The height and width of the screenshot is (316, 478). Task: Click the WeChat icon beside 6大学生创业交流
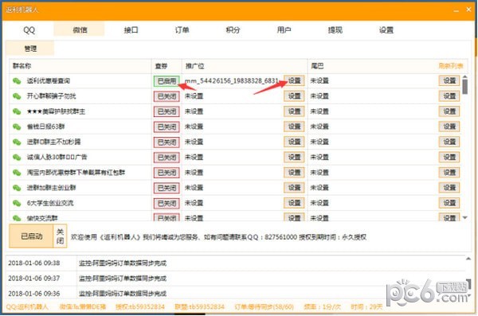17,203
